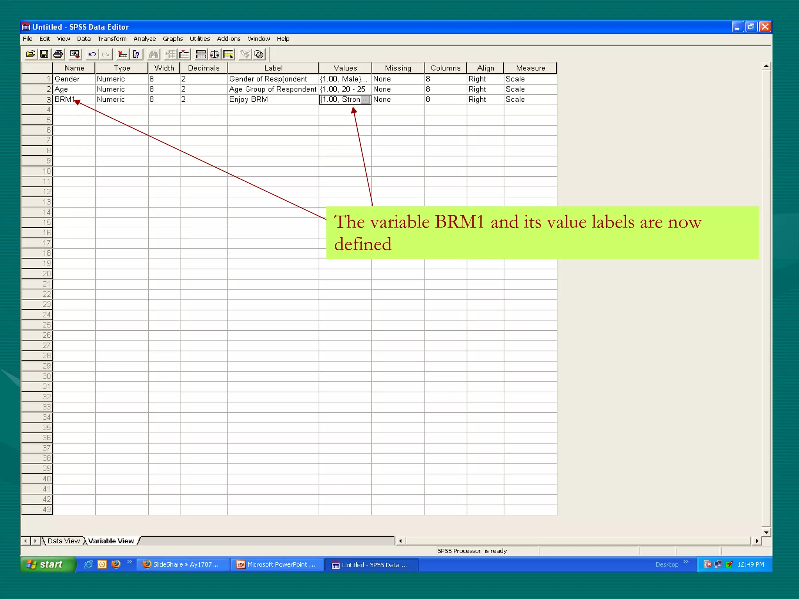Expand the Desktop toolbar chevron
The image size is (799, 599).
coord(686,562)
